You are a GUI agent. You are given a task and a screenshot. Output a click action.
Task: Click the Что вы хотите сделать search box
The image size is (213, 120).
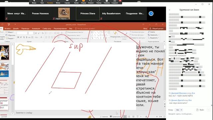pyautogui.click(x=85, y=29)
